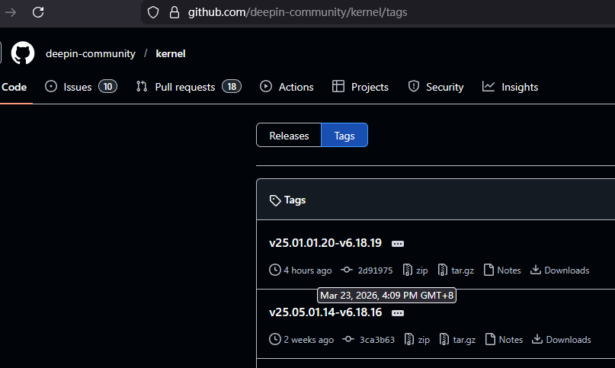Download the zip for v25.05.01.14-v6.18.16
This screenshot has width=615, height=368.
pyautogui.click(x=417, y=339)
